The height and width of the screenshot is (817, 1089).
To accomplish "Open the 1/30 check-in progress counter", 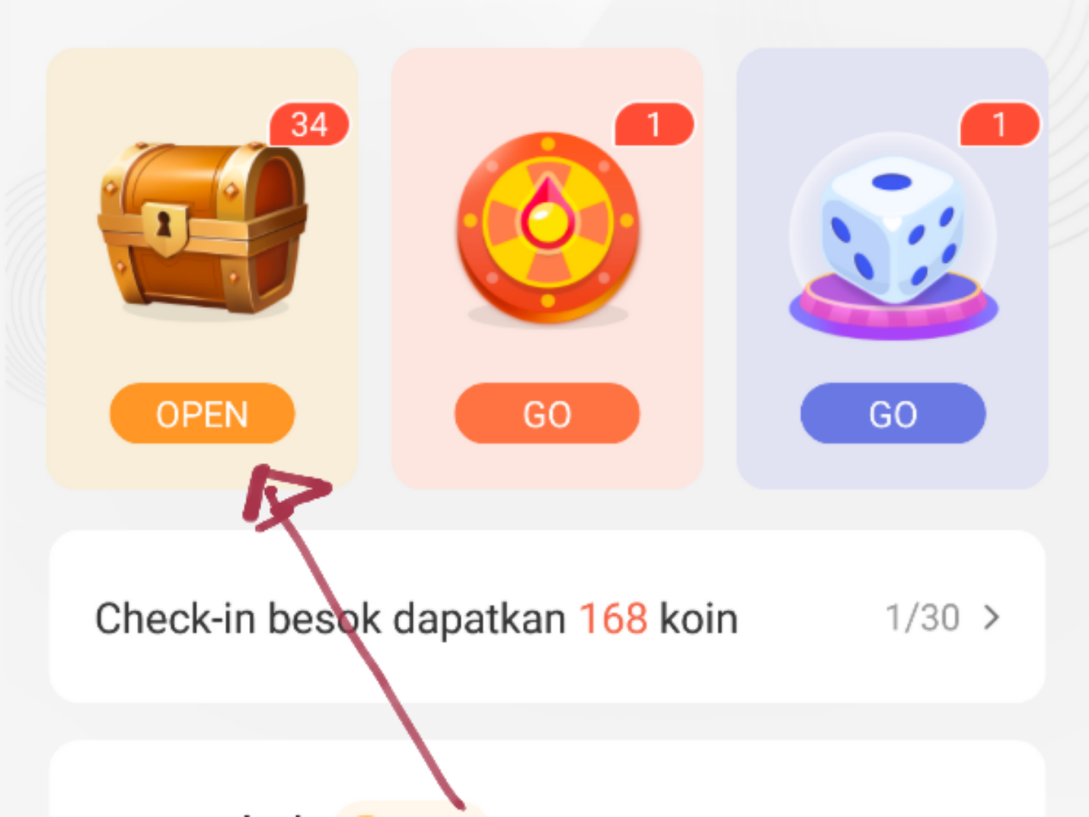I will pos(922,617).
